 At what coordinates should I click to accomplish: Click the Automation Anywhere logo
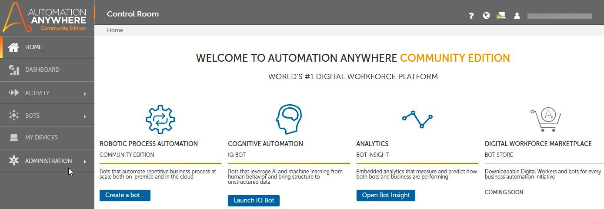click(45, 17)
